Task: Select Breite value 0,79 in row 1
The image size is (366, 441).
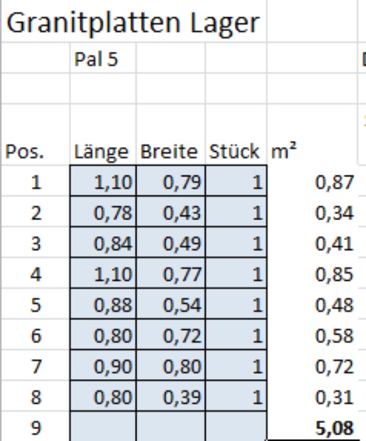Action: (171, 180)
